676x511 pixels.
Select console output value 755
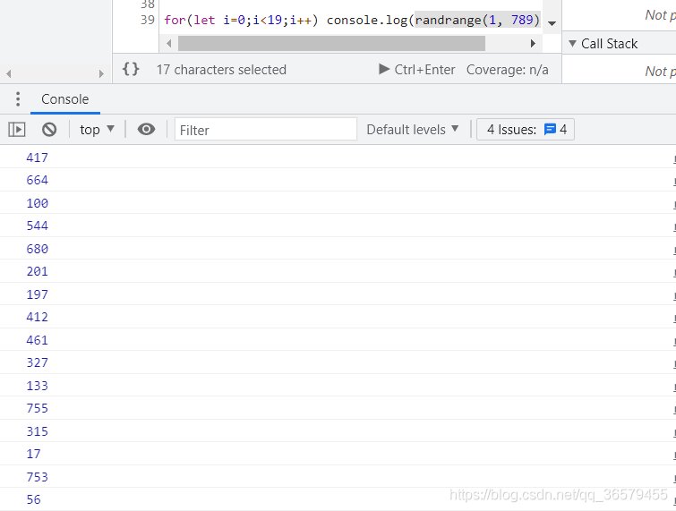coord(37,408)
